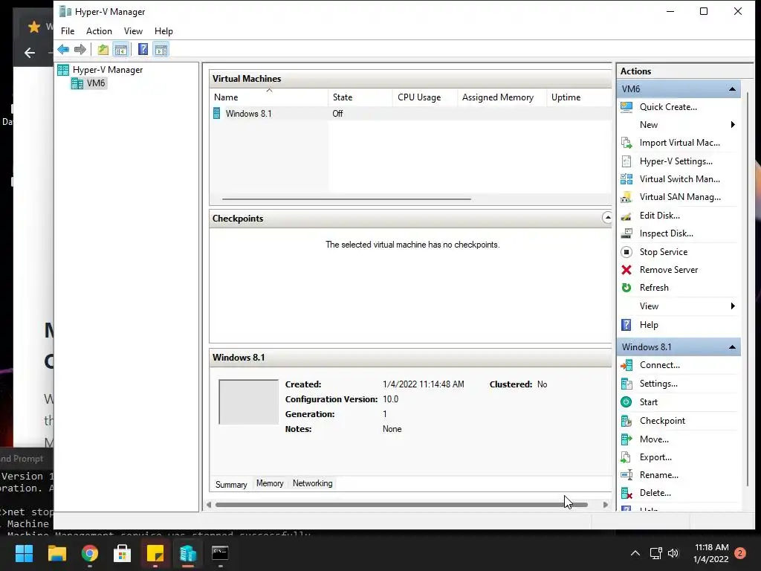This screenshot has height=571, width=761.
Task: Toggle the Show/Hide Console Tree toolbar icon
Action: [121, 49]
